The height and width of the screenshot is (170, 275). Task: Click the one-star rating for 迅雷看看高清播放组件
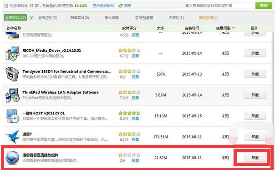point(129,155)
